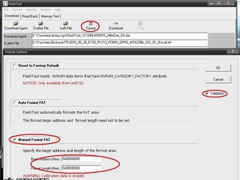Open the Window menu
Viewport: 240px width, 180px height.
pos(45,9)
